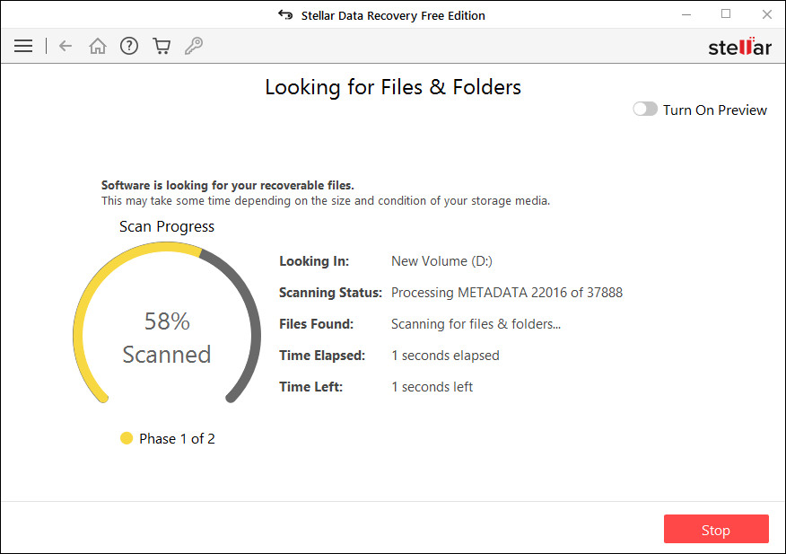Click the yellow Phase 1 indicator dot
Viewport: 786px width, 554px height.
tap(127, 438)
